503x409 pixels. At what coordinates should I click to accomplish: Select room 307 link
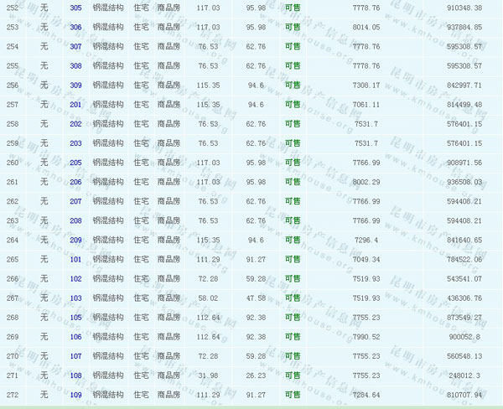[x=75, y=46]
